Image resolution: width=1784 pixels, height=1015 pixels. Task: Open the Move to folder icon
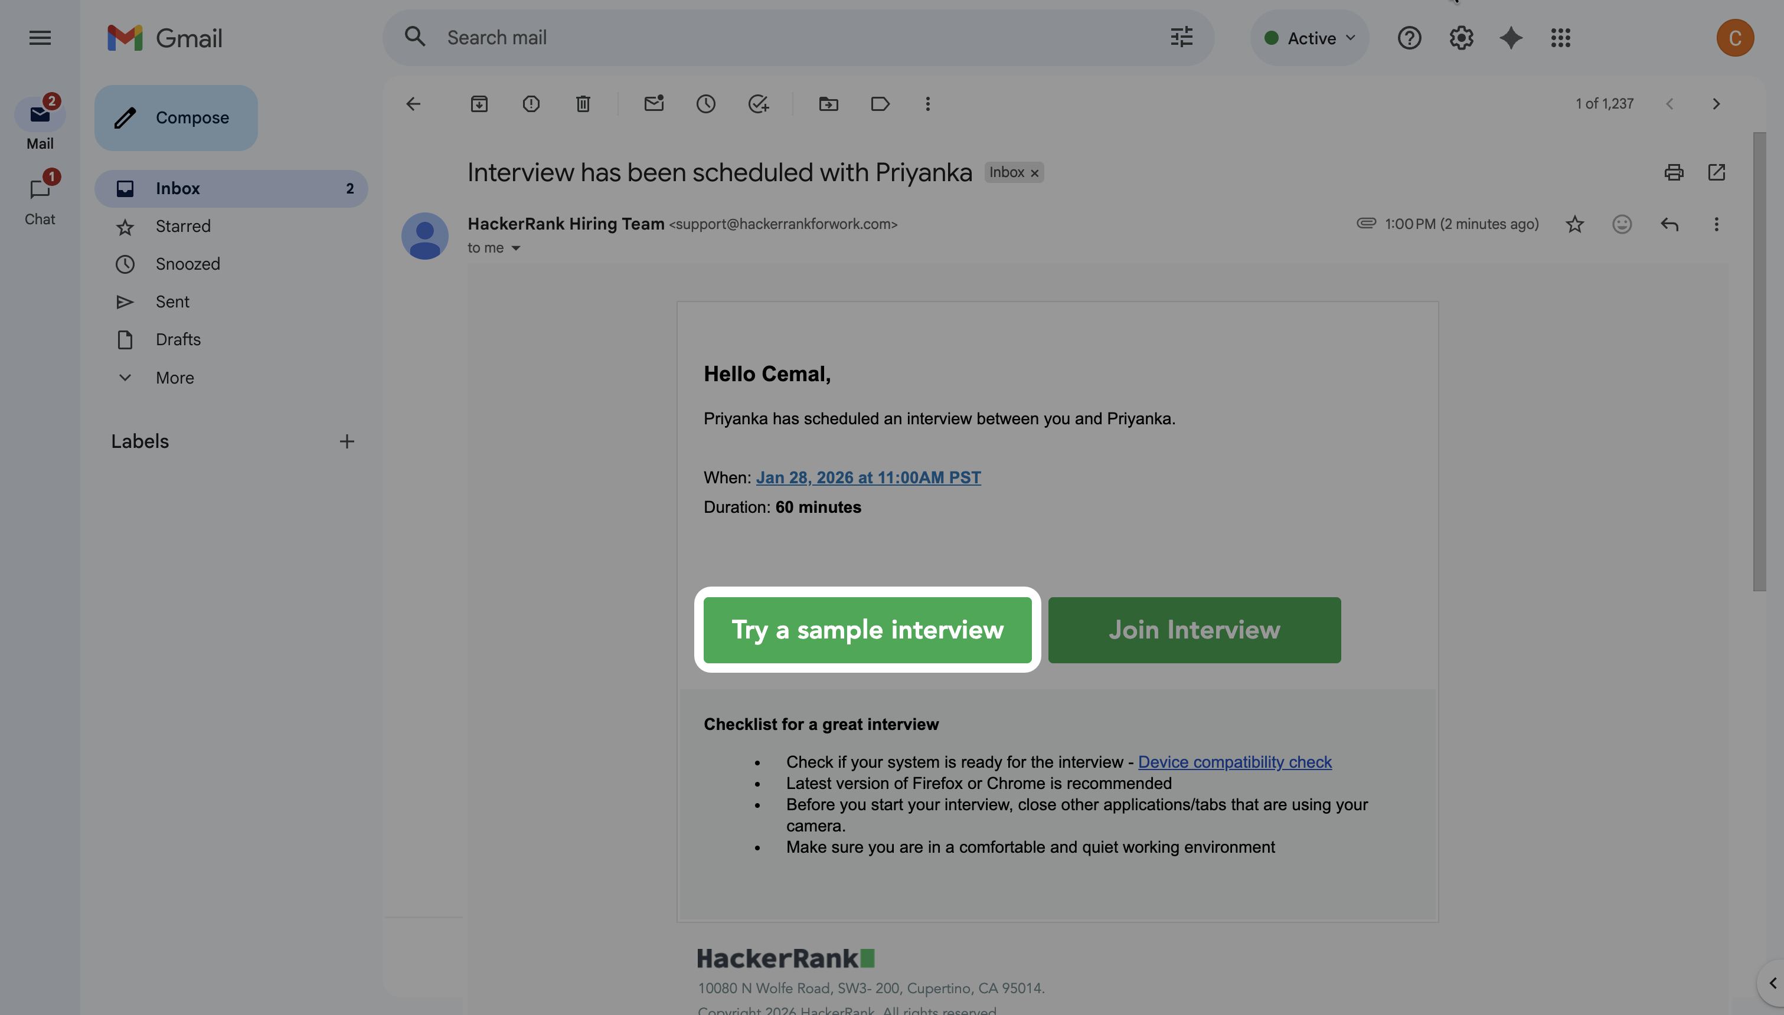click(828, 104)
